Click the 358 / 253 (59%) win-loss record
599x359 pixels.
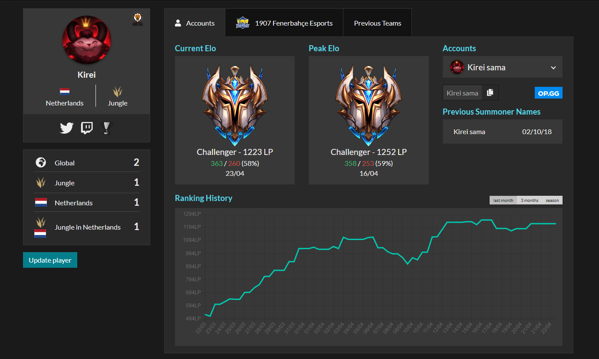369,163
